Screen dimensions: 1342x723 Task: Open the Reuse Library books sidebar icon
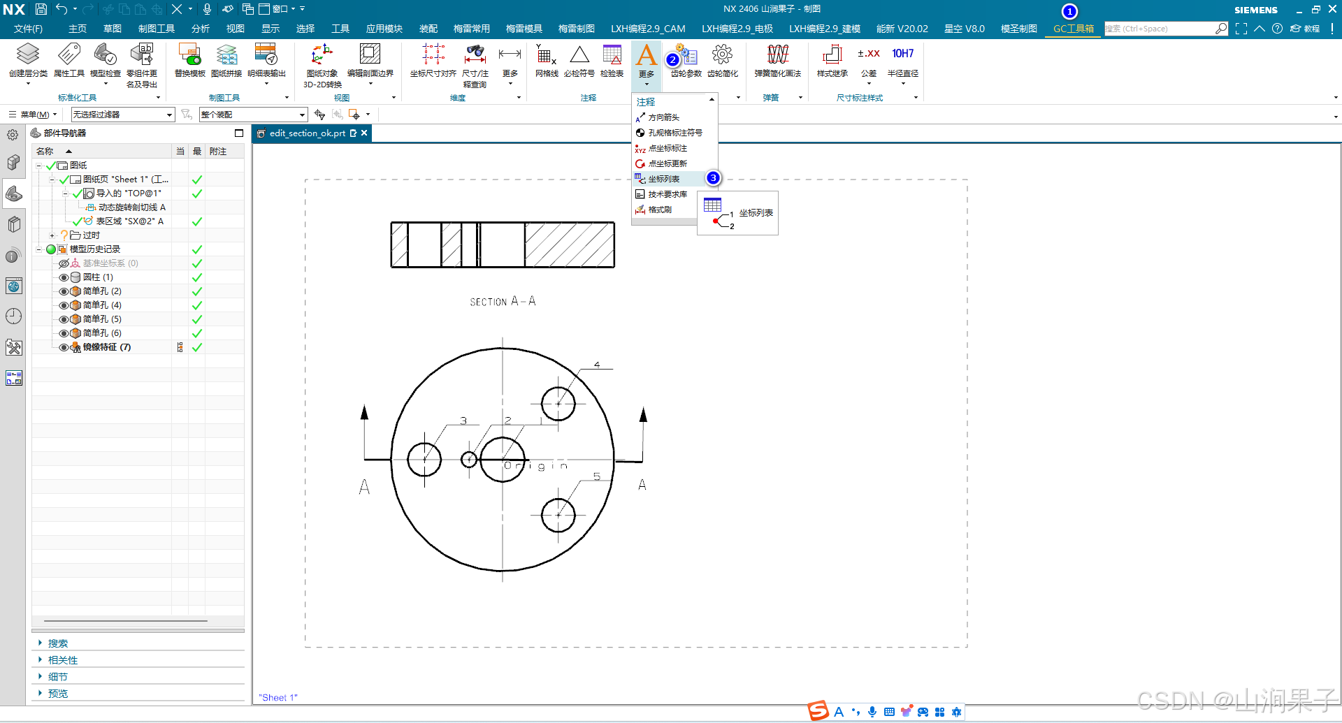(14, 225)
